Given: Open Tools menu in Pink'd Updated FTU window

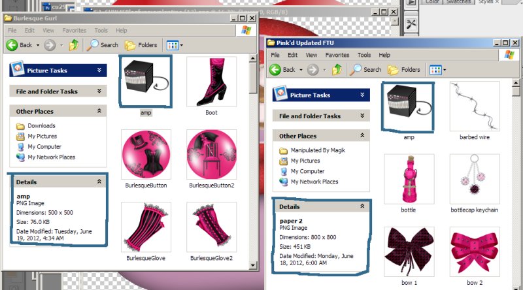Looking at the screenshot, I should (x=364, y=55).
